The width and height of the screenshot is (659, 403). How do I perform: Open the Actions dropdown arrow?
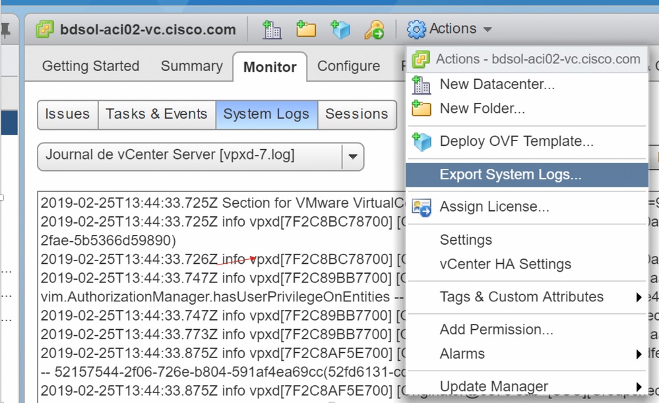486,29
